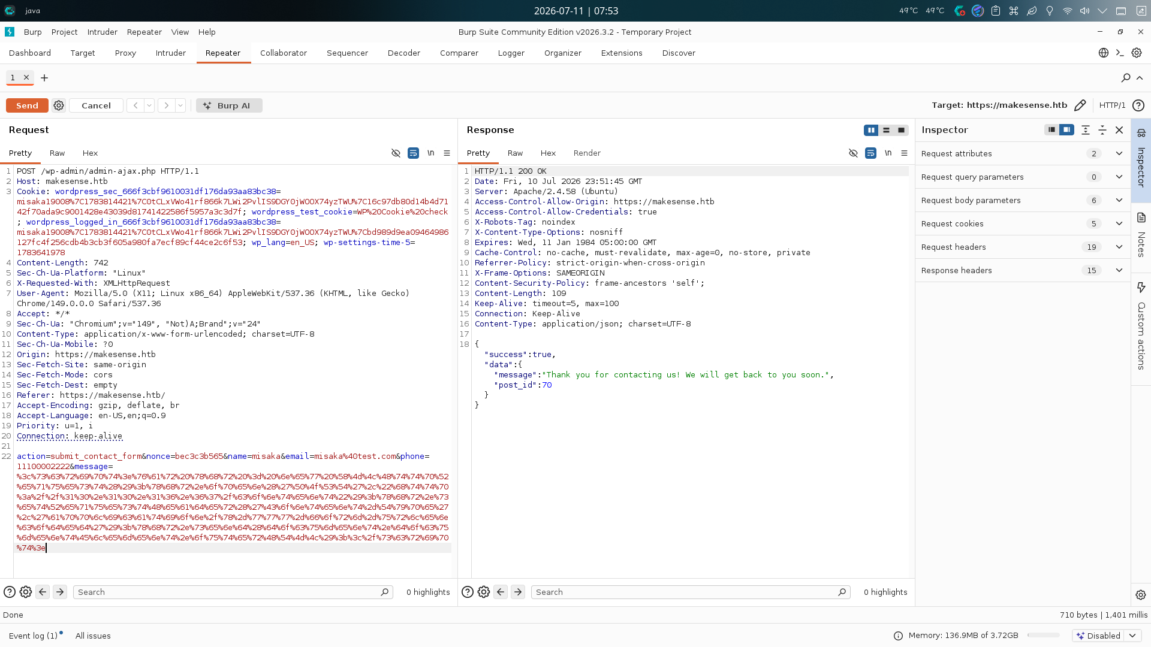Viewport: 1151px width, 647px height.
Task: Open the Event log
Action: (34, 636)
